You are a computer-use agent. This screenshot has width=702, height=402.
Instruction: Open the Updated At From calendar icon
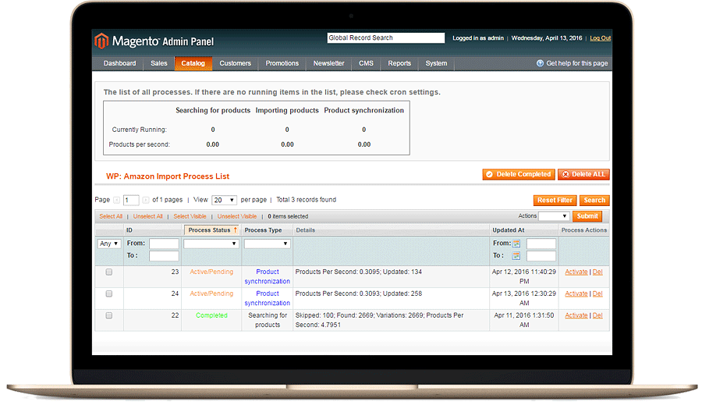pyautogui.click(x=516, y=244)
